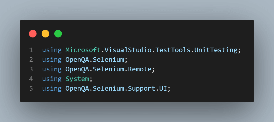The height and width of the screenshot is (122, 274).
Task: Click the green maximize dot
Action: tap(58, 33)
